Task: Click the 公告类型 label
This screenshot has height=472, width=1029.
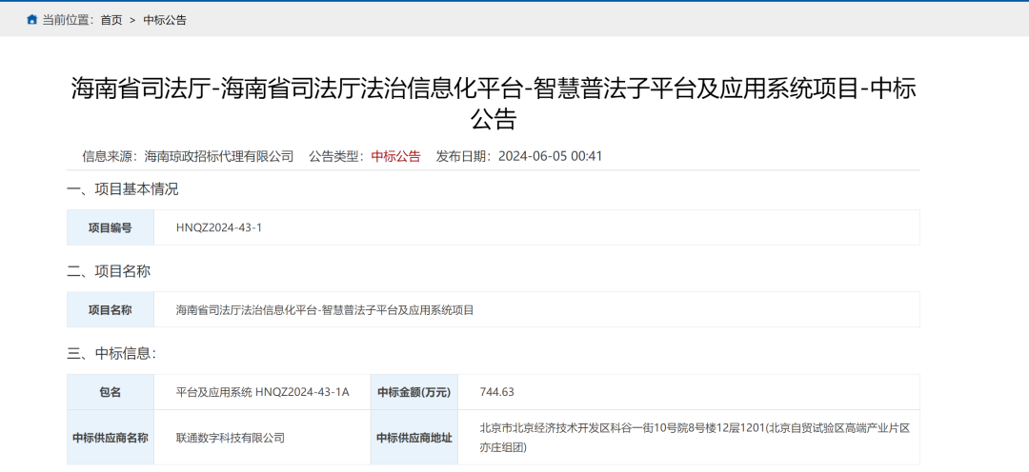Action: pos(336,157)
